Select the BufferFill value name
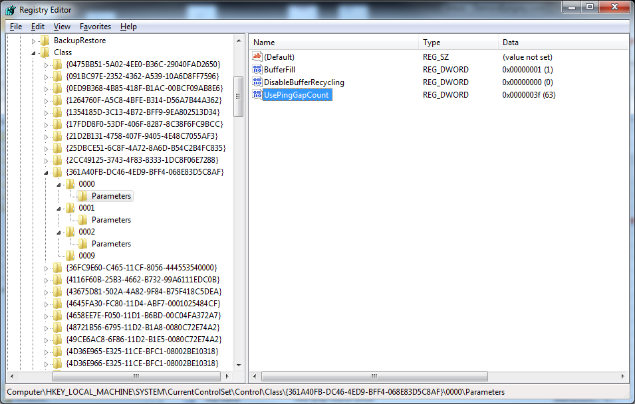 coord(279,70)
